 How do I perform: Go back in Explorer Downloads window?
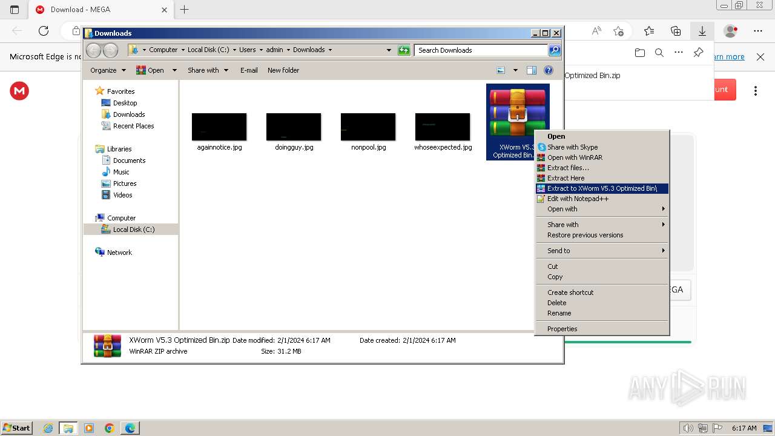point(93,50)
